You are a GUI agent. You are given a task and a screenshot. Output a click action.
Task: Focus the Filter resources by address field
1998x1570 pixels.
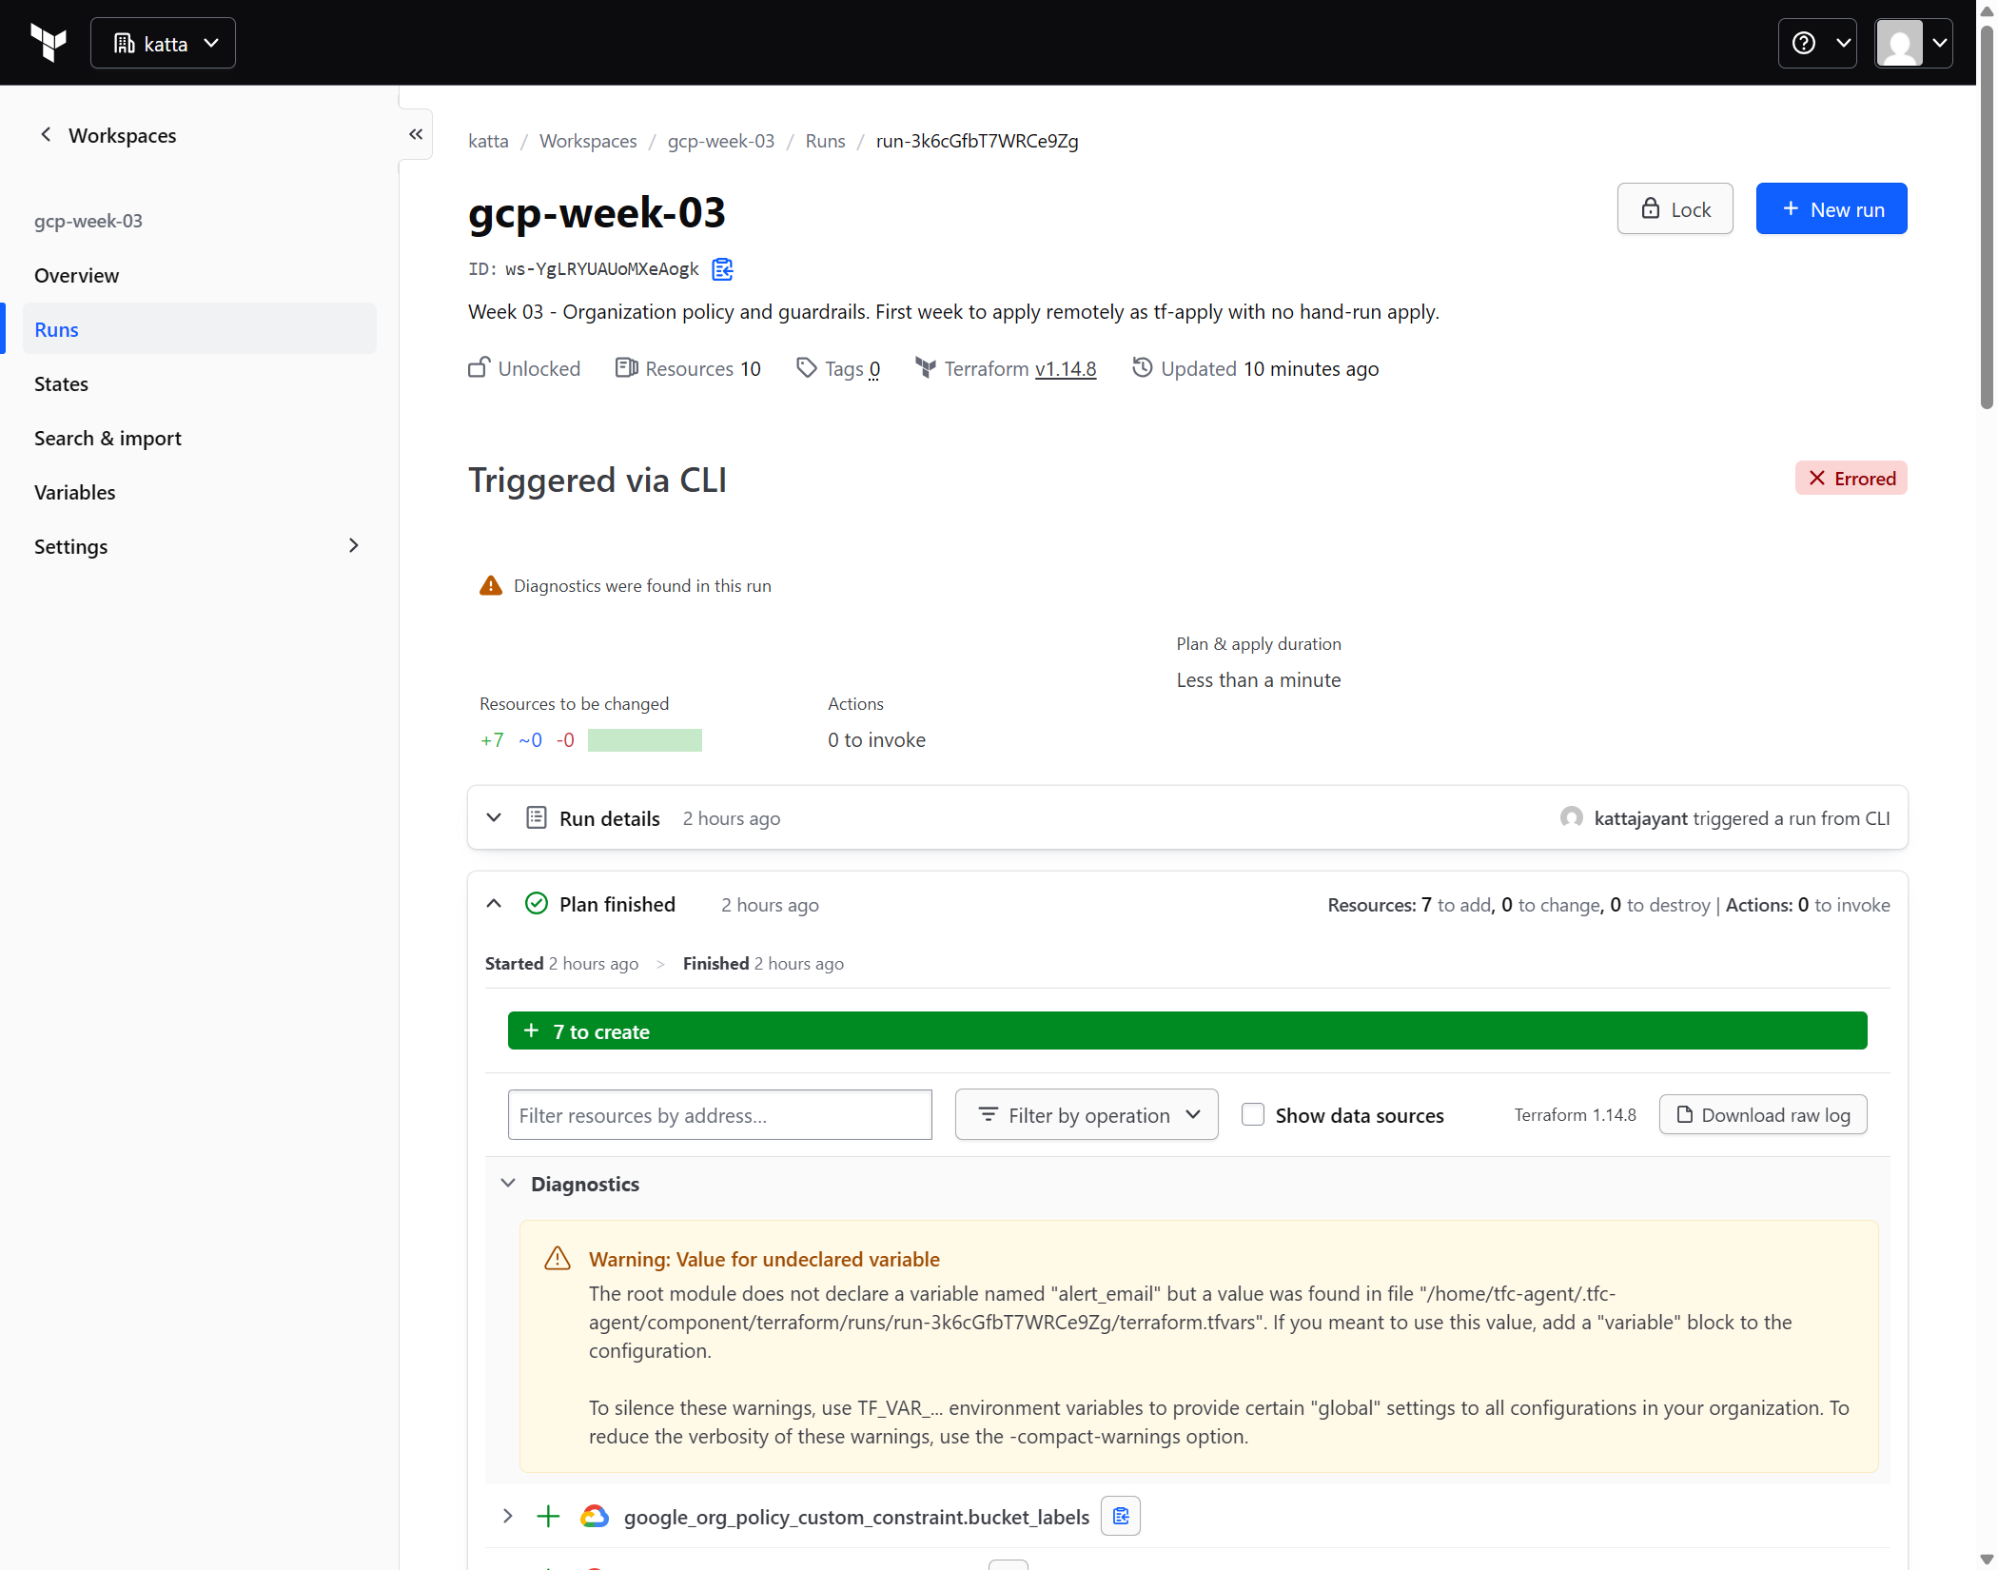coord(720,1114)
